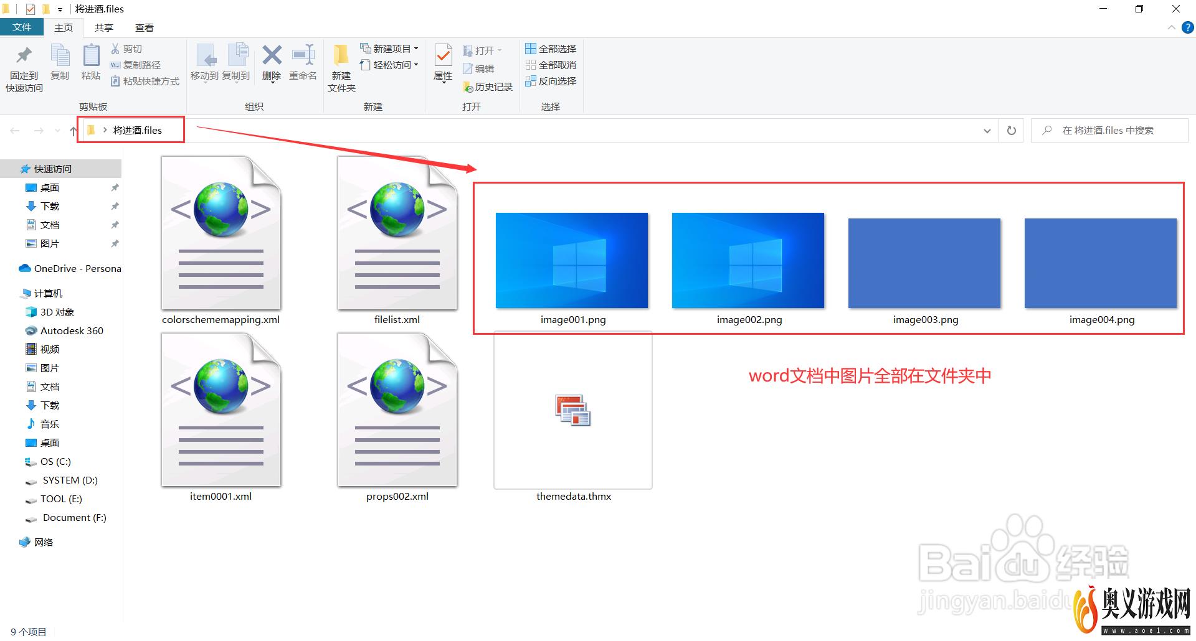Pin the folder to Quick access
This screenshot has height=641, width=1196.
(x=24, y=69)
